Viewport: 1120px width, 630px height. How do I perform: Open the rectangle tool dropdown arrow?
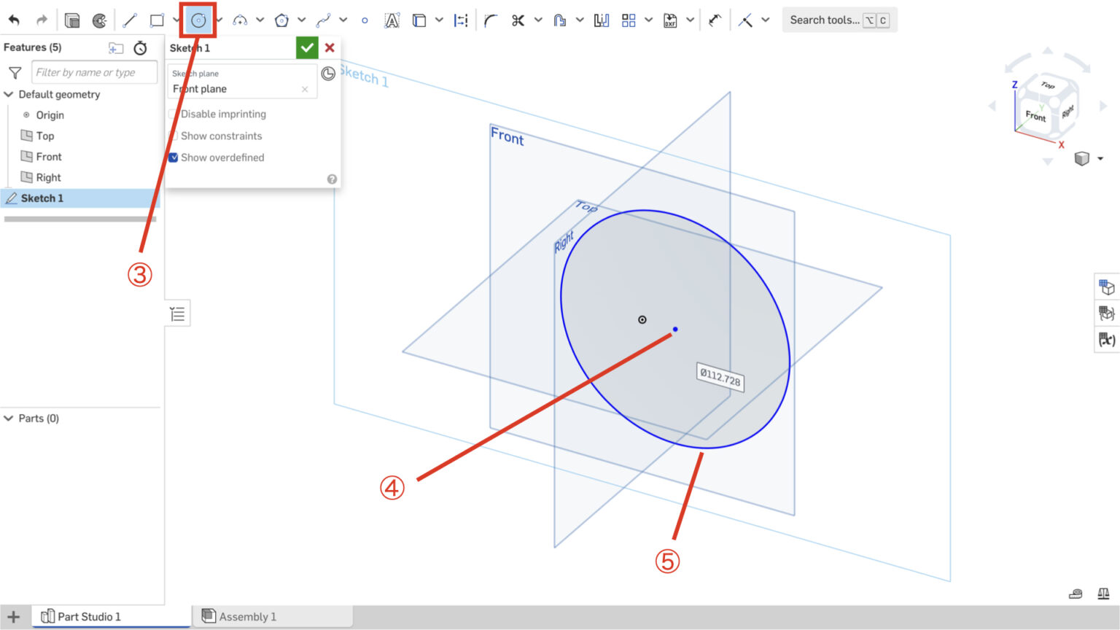[x=175, y=20]
